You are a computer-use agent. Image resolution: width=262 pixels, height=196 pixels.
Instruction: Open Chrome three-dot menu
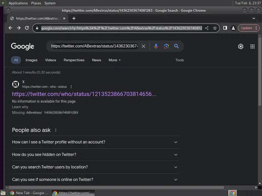pos(256,28)
